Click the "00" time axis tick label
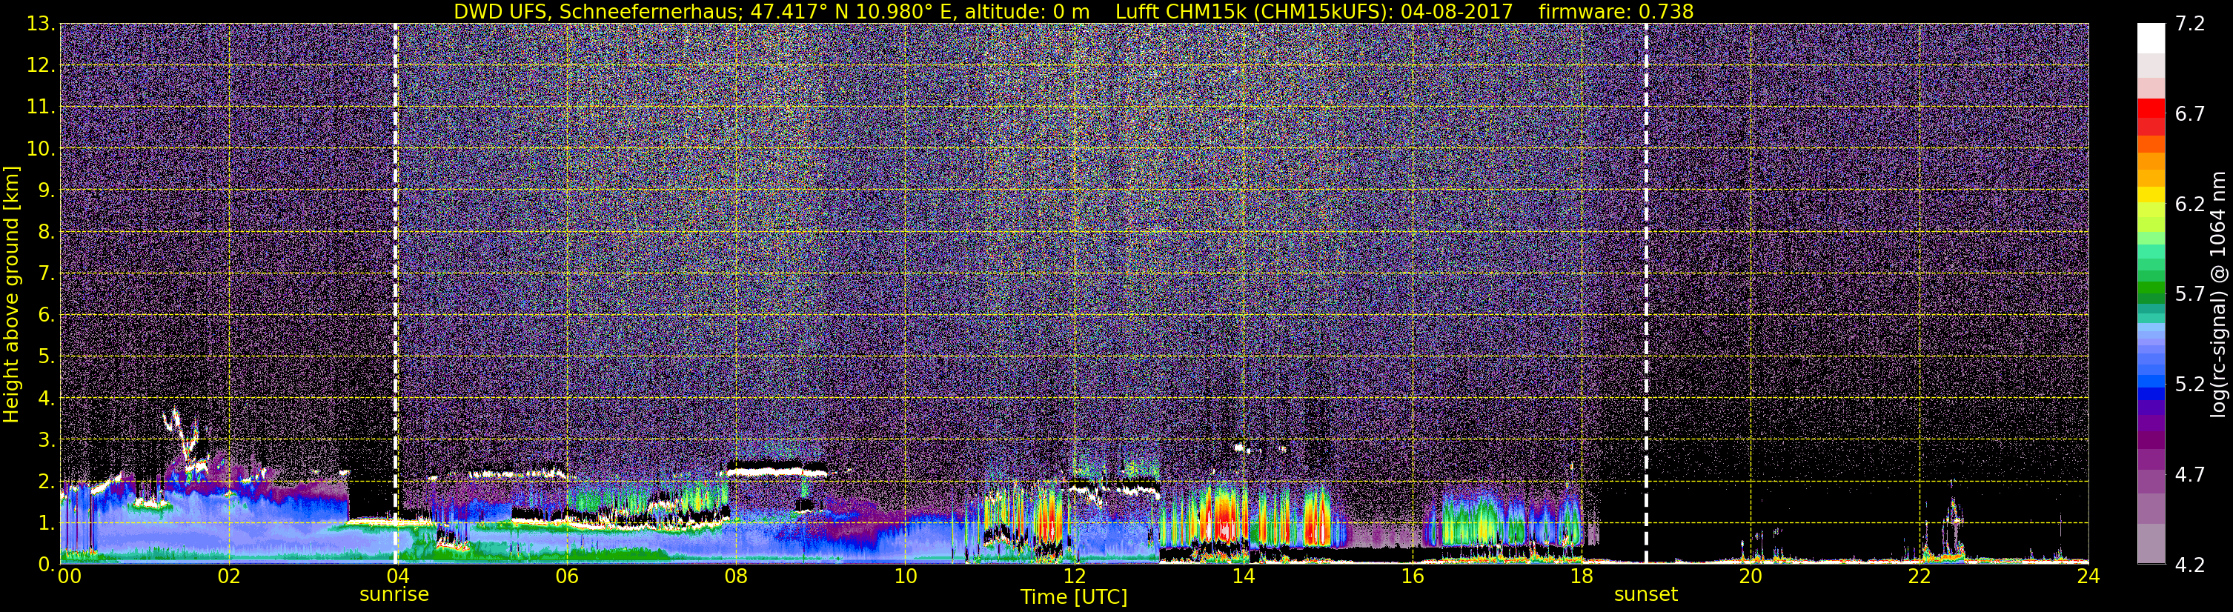Image resolution: width=2233 pixels, height=612 pixels. 68,577
